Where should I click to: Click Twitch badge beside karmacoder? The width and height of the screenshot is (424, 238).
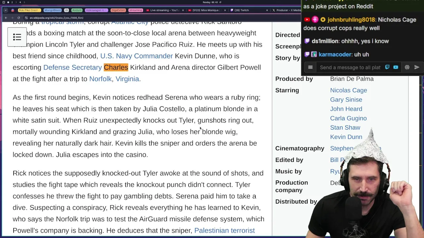tap(307, 54)
